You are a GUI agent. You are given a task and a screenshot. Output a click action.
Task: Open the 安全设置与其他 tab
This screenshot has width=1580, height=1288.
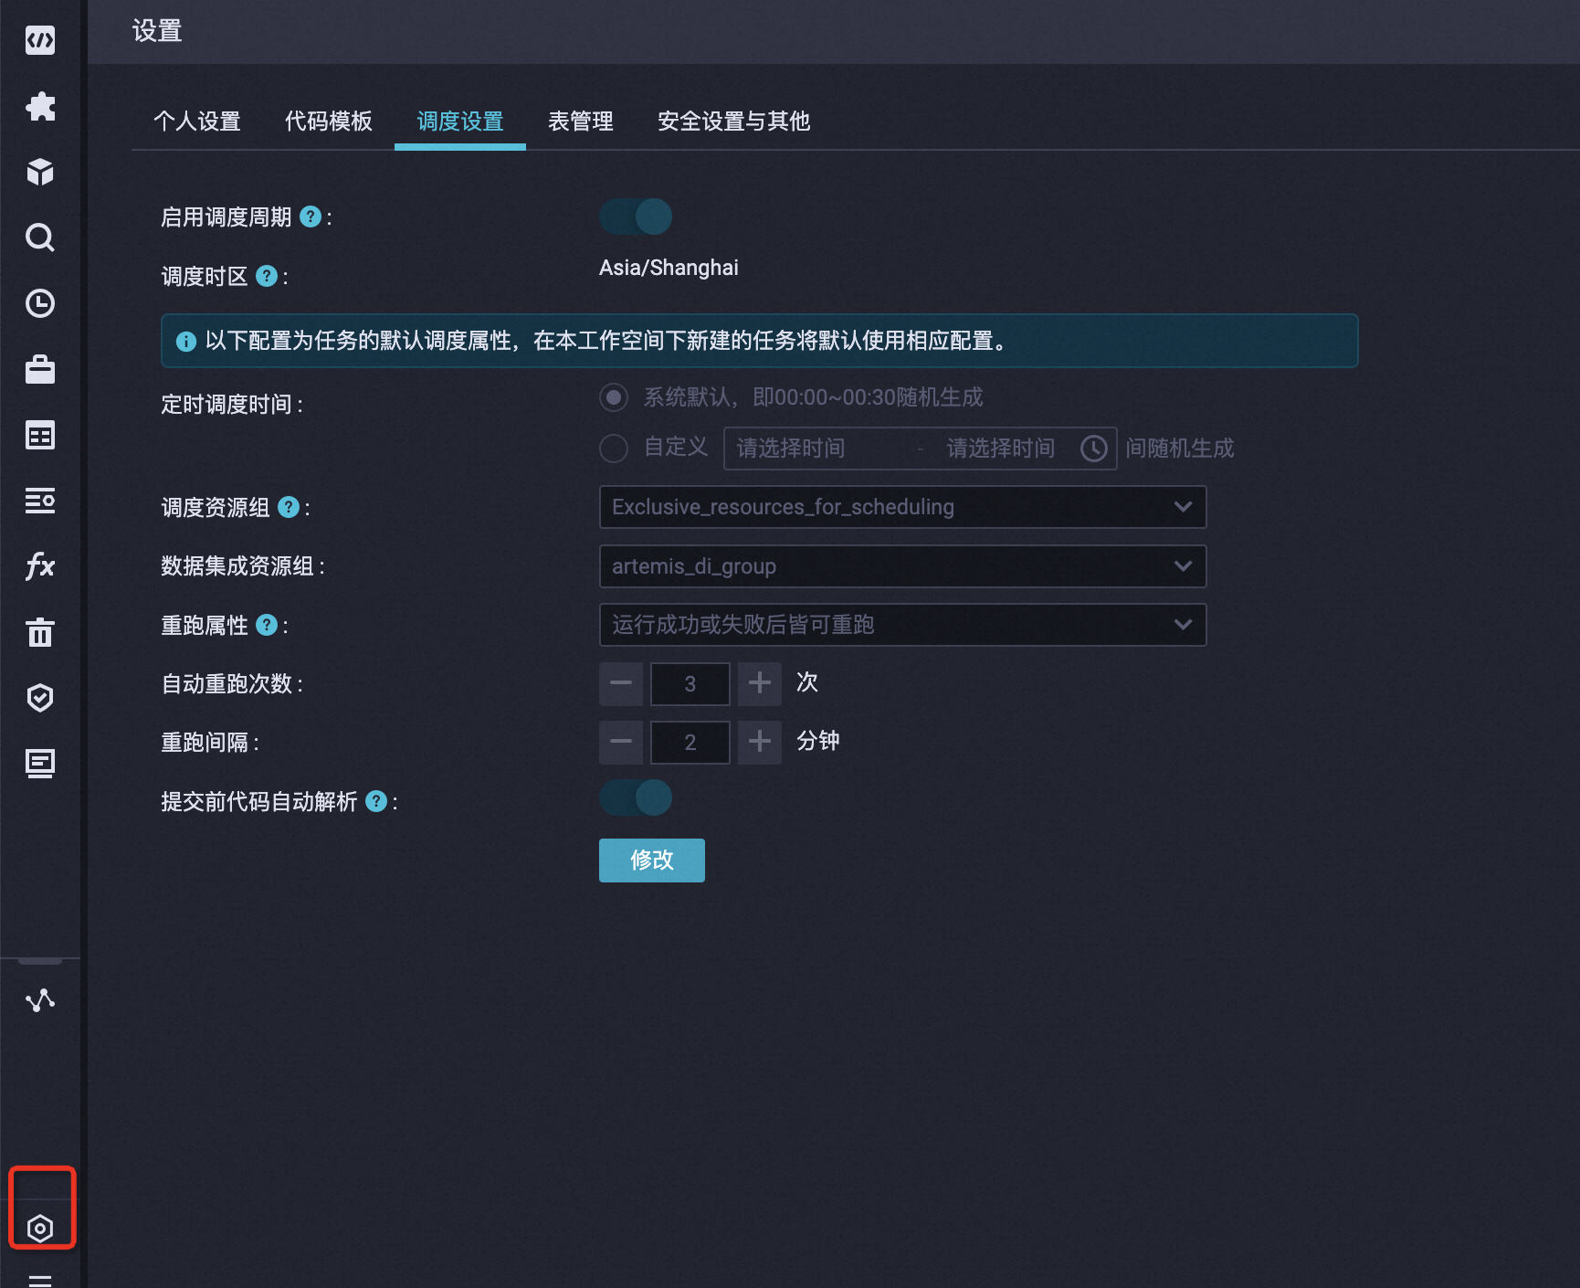734,121
